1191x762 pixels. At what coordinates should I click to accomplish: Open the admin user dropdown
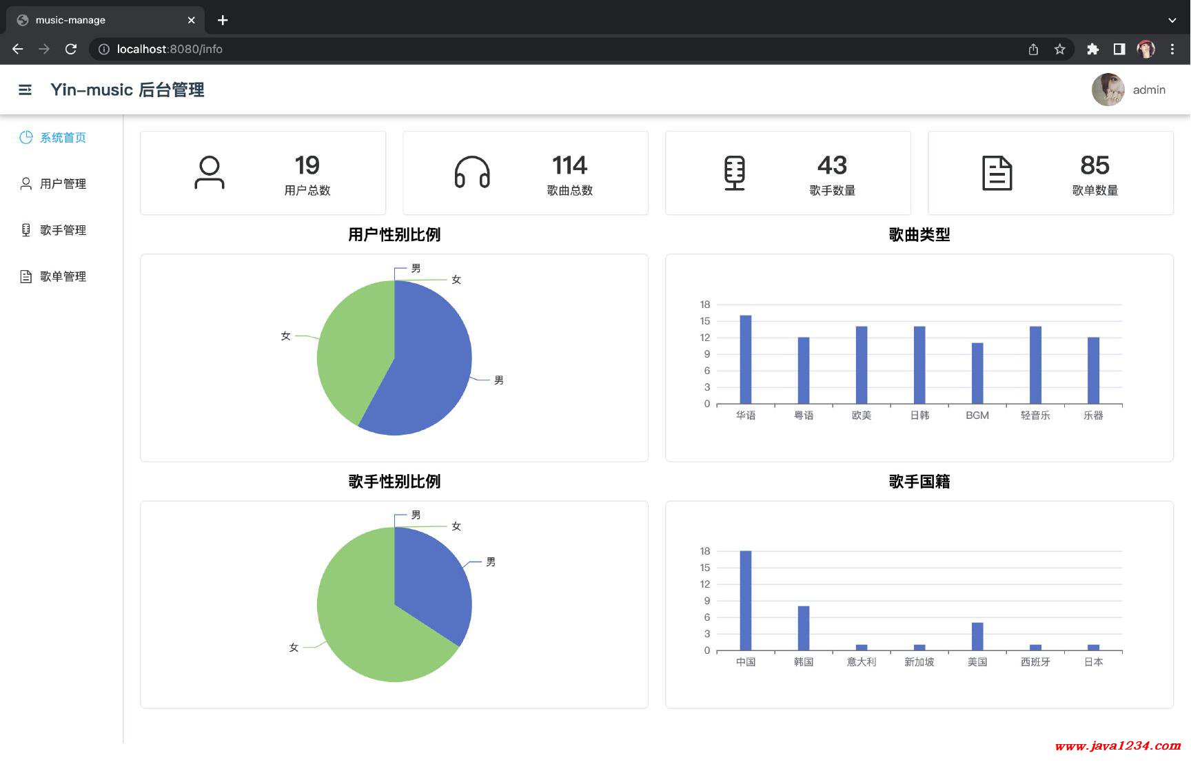click(x=1149, y=90)
